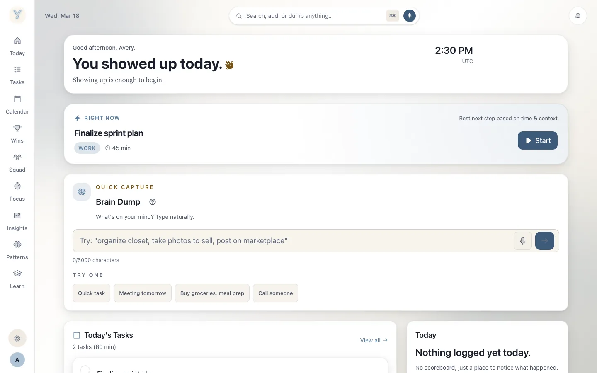Open the Insights chart page
The width and height of the screenshot is (597, 373).
pyautogui.click(x=17, y=221)
